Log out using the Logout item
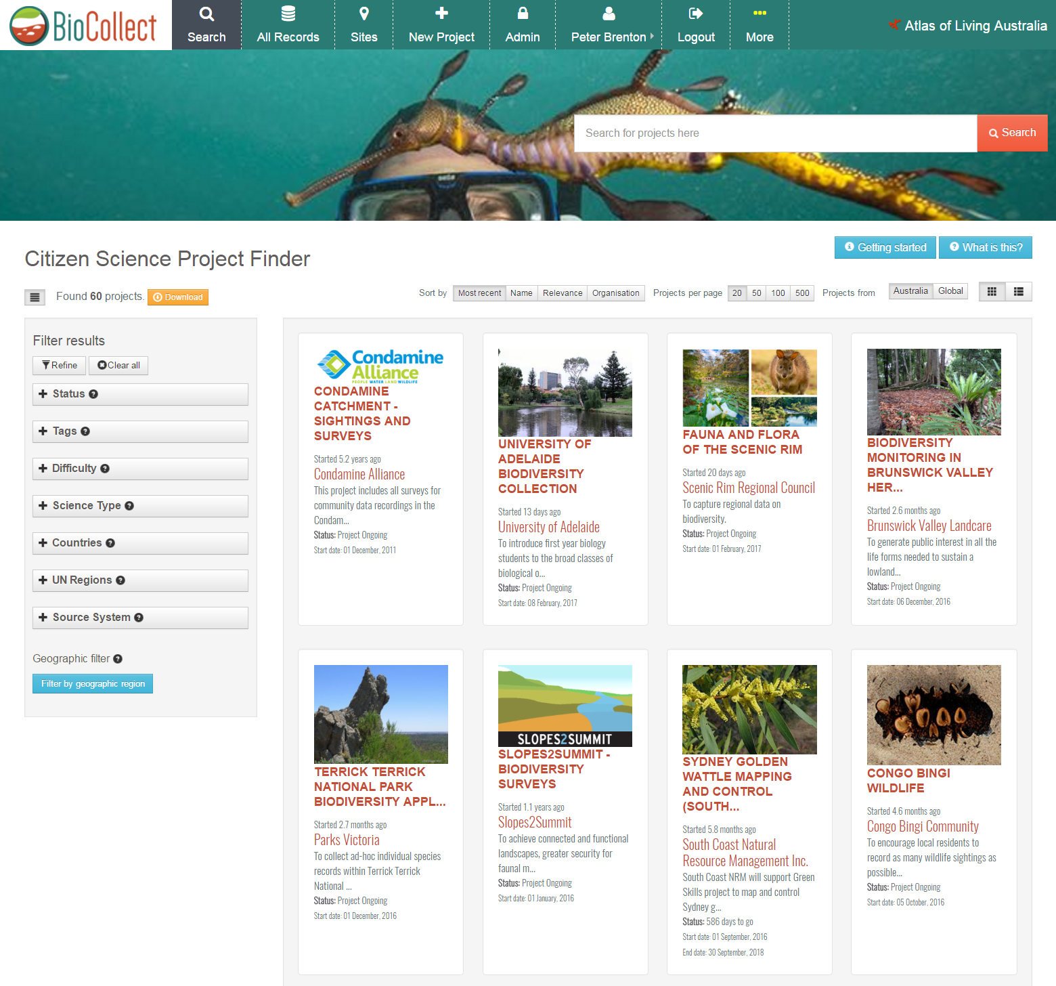 tap(696, 25)
